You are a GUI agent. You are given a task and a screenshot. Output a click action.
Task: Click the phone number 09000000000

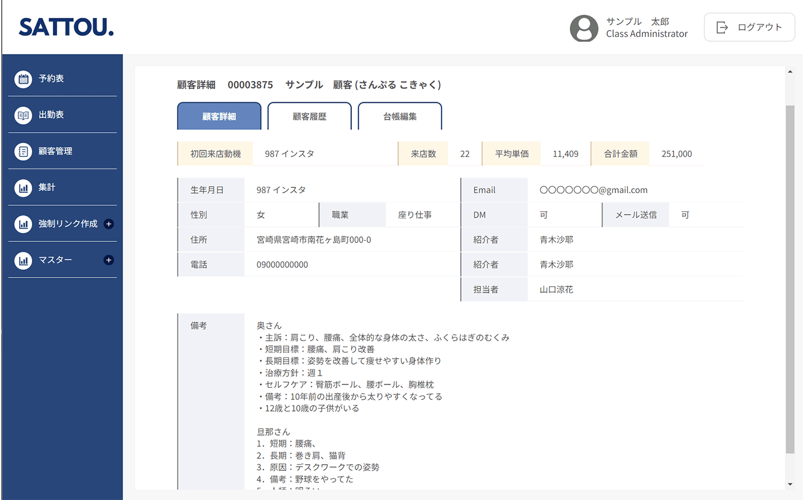coord(282,265)
